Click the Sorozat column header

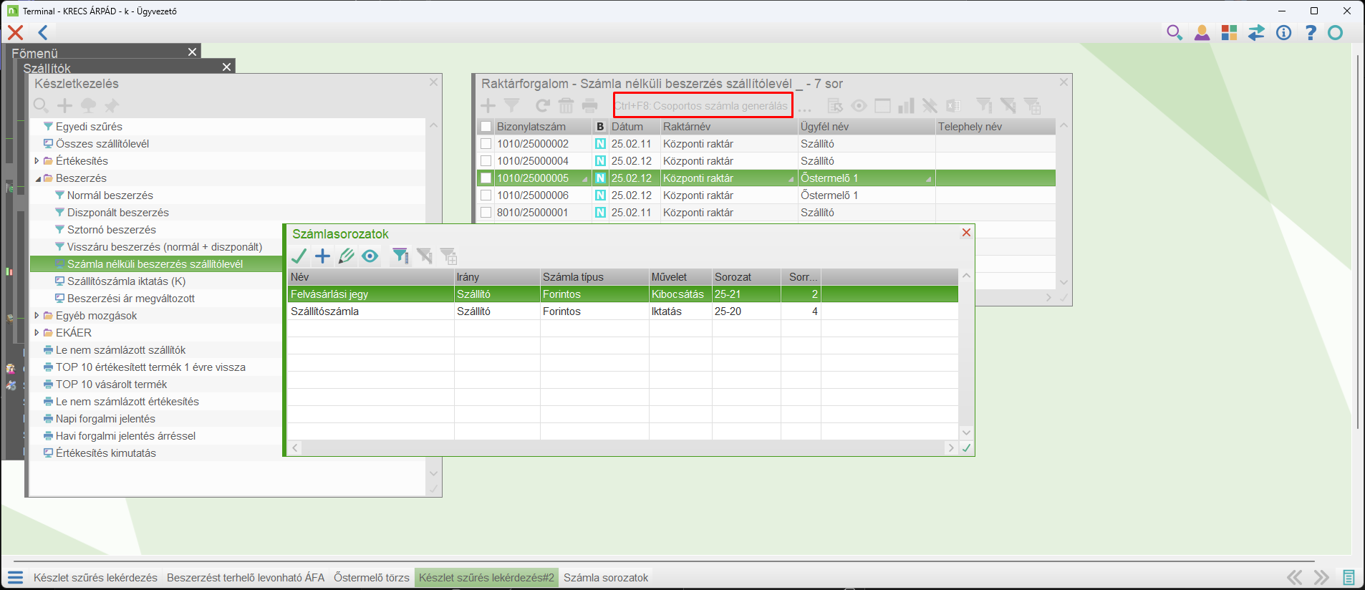point(746,277)
